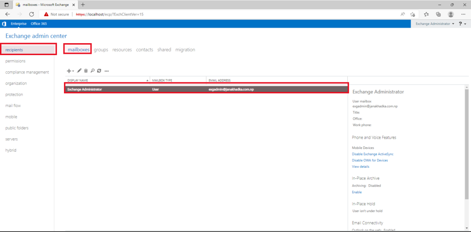
Task: Open browser collections icon
Action: (x=438, y=14)
